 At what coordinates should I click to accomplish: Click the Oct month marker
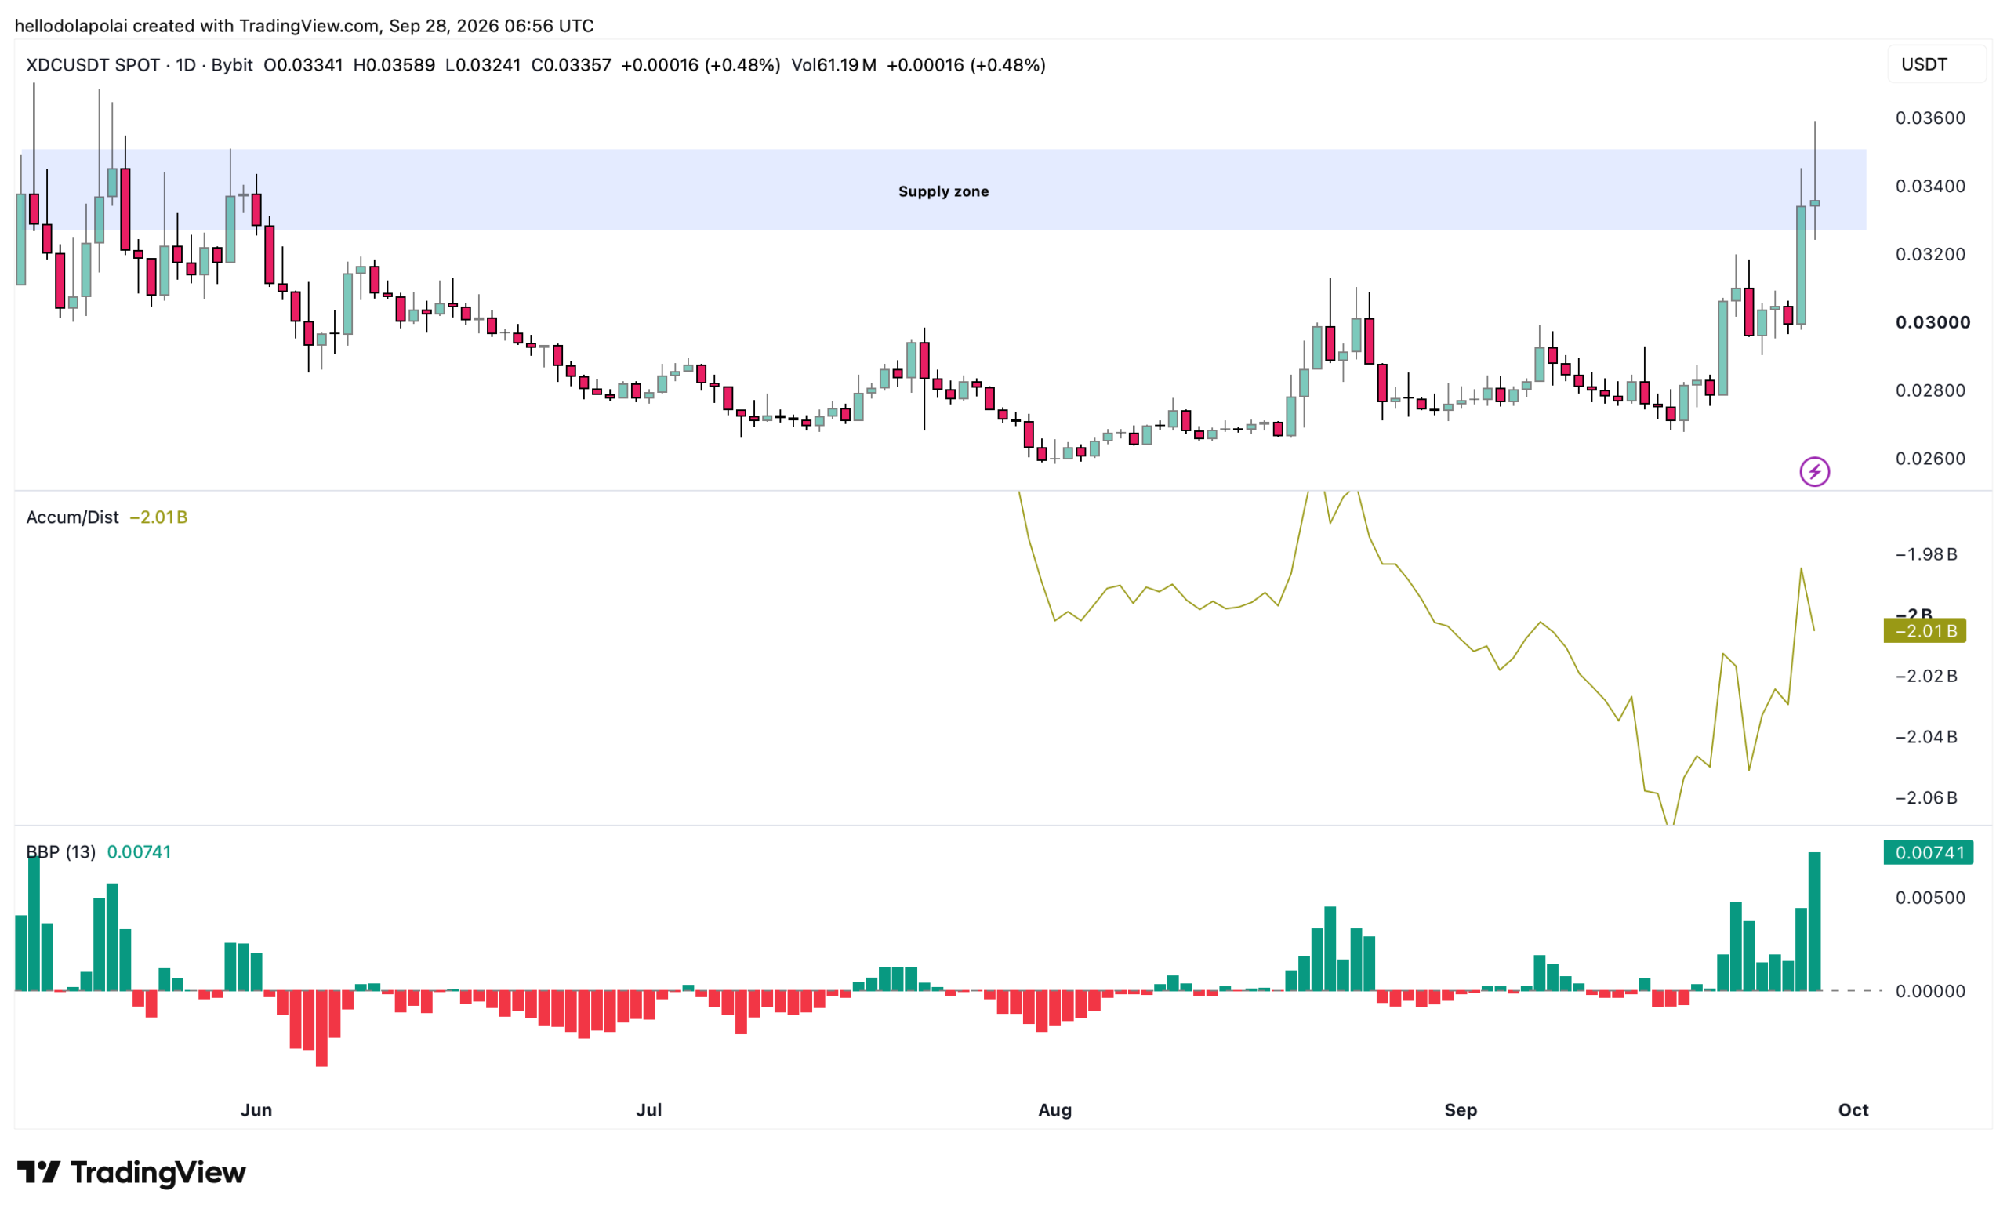tap(1853, 1109)
